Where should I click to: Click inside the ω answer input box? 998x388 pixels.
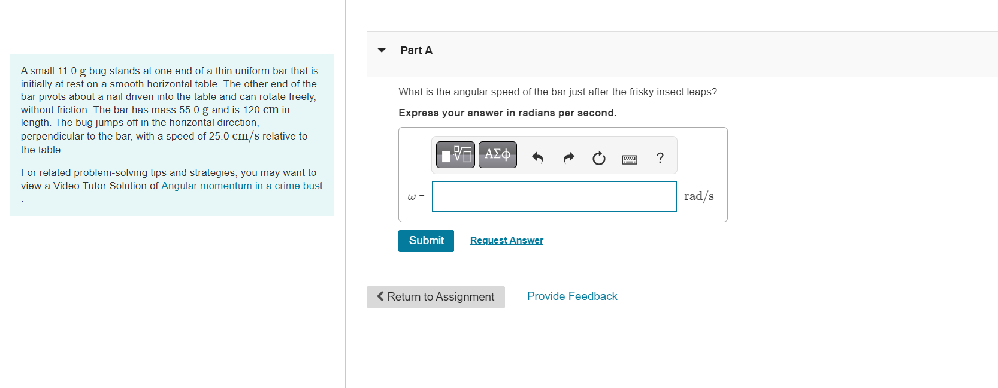[x=554, y=196]
